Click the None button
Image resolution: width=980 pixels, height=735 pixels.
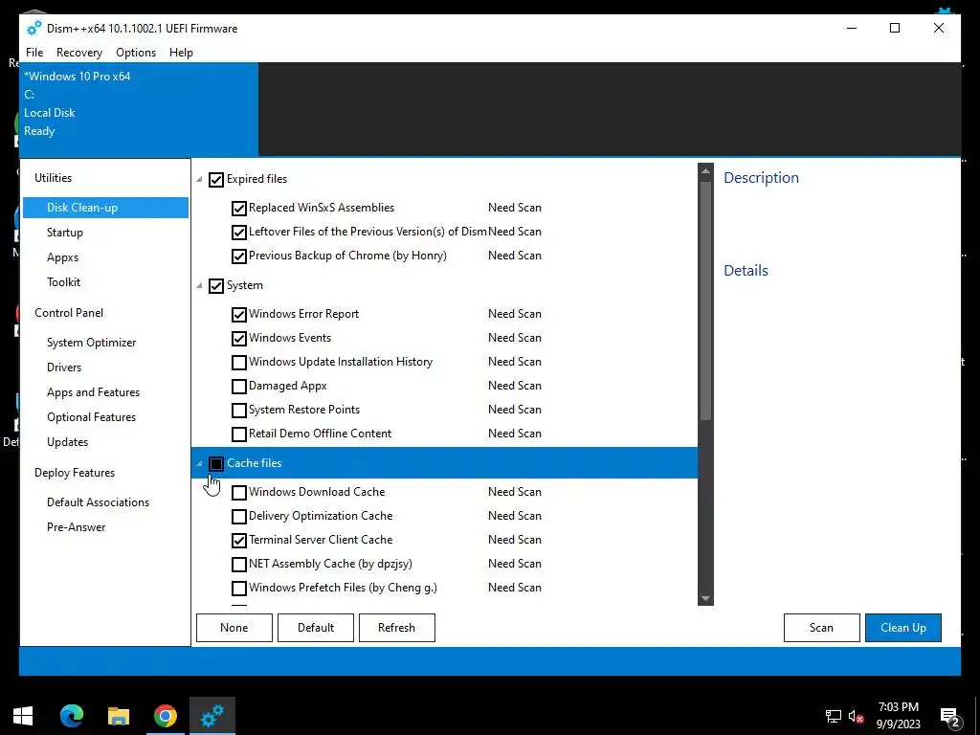[234, 628]
